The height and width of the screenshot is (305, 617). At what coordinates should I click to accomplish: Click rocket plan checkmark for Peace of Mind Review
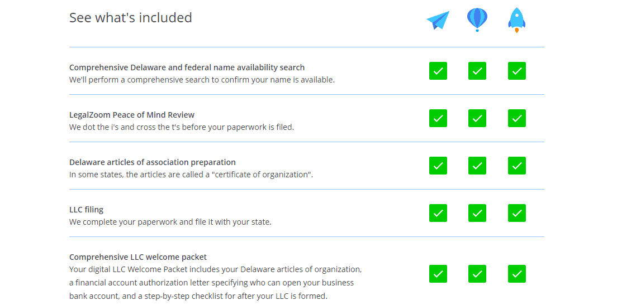pyautogui.click(x=517, y=118)
